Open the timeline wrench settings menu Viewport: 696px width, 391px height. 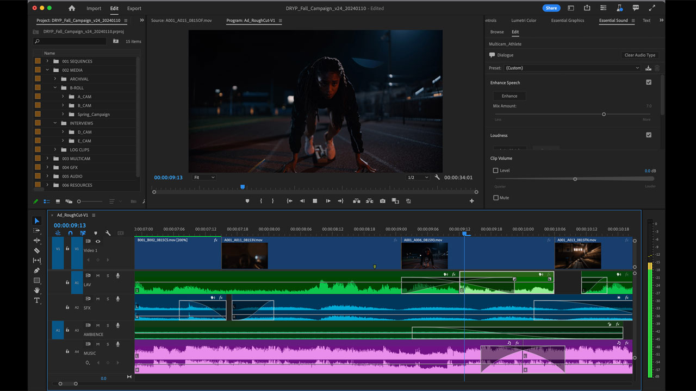pos(108,232)
